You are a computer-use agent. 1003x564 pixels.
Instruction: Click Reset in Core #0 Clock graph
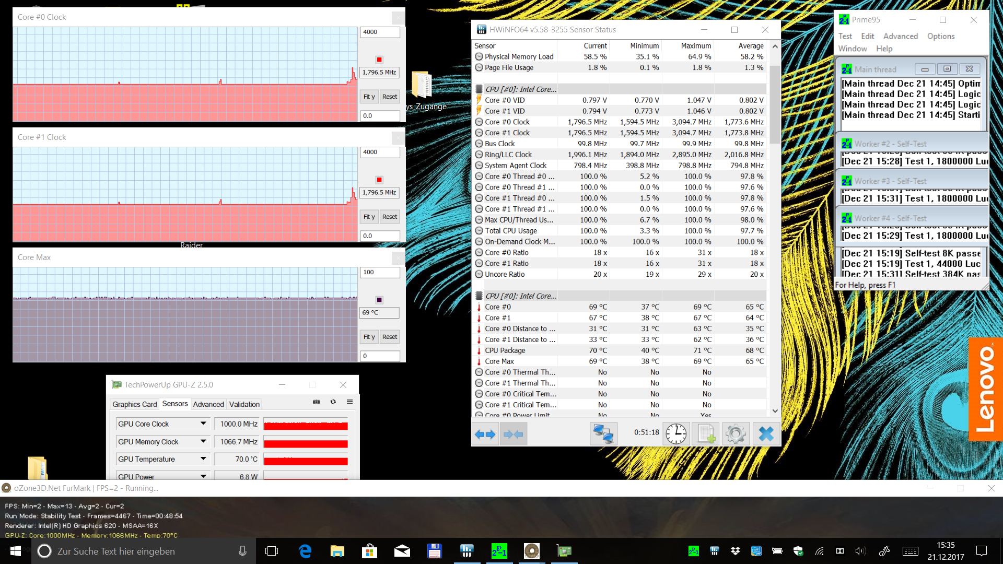[x=390, y=97]
